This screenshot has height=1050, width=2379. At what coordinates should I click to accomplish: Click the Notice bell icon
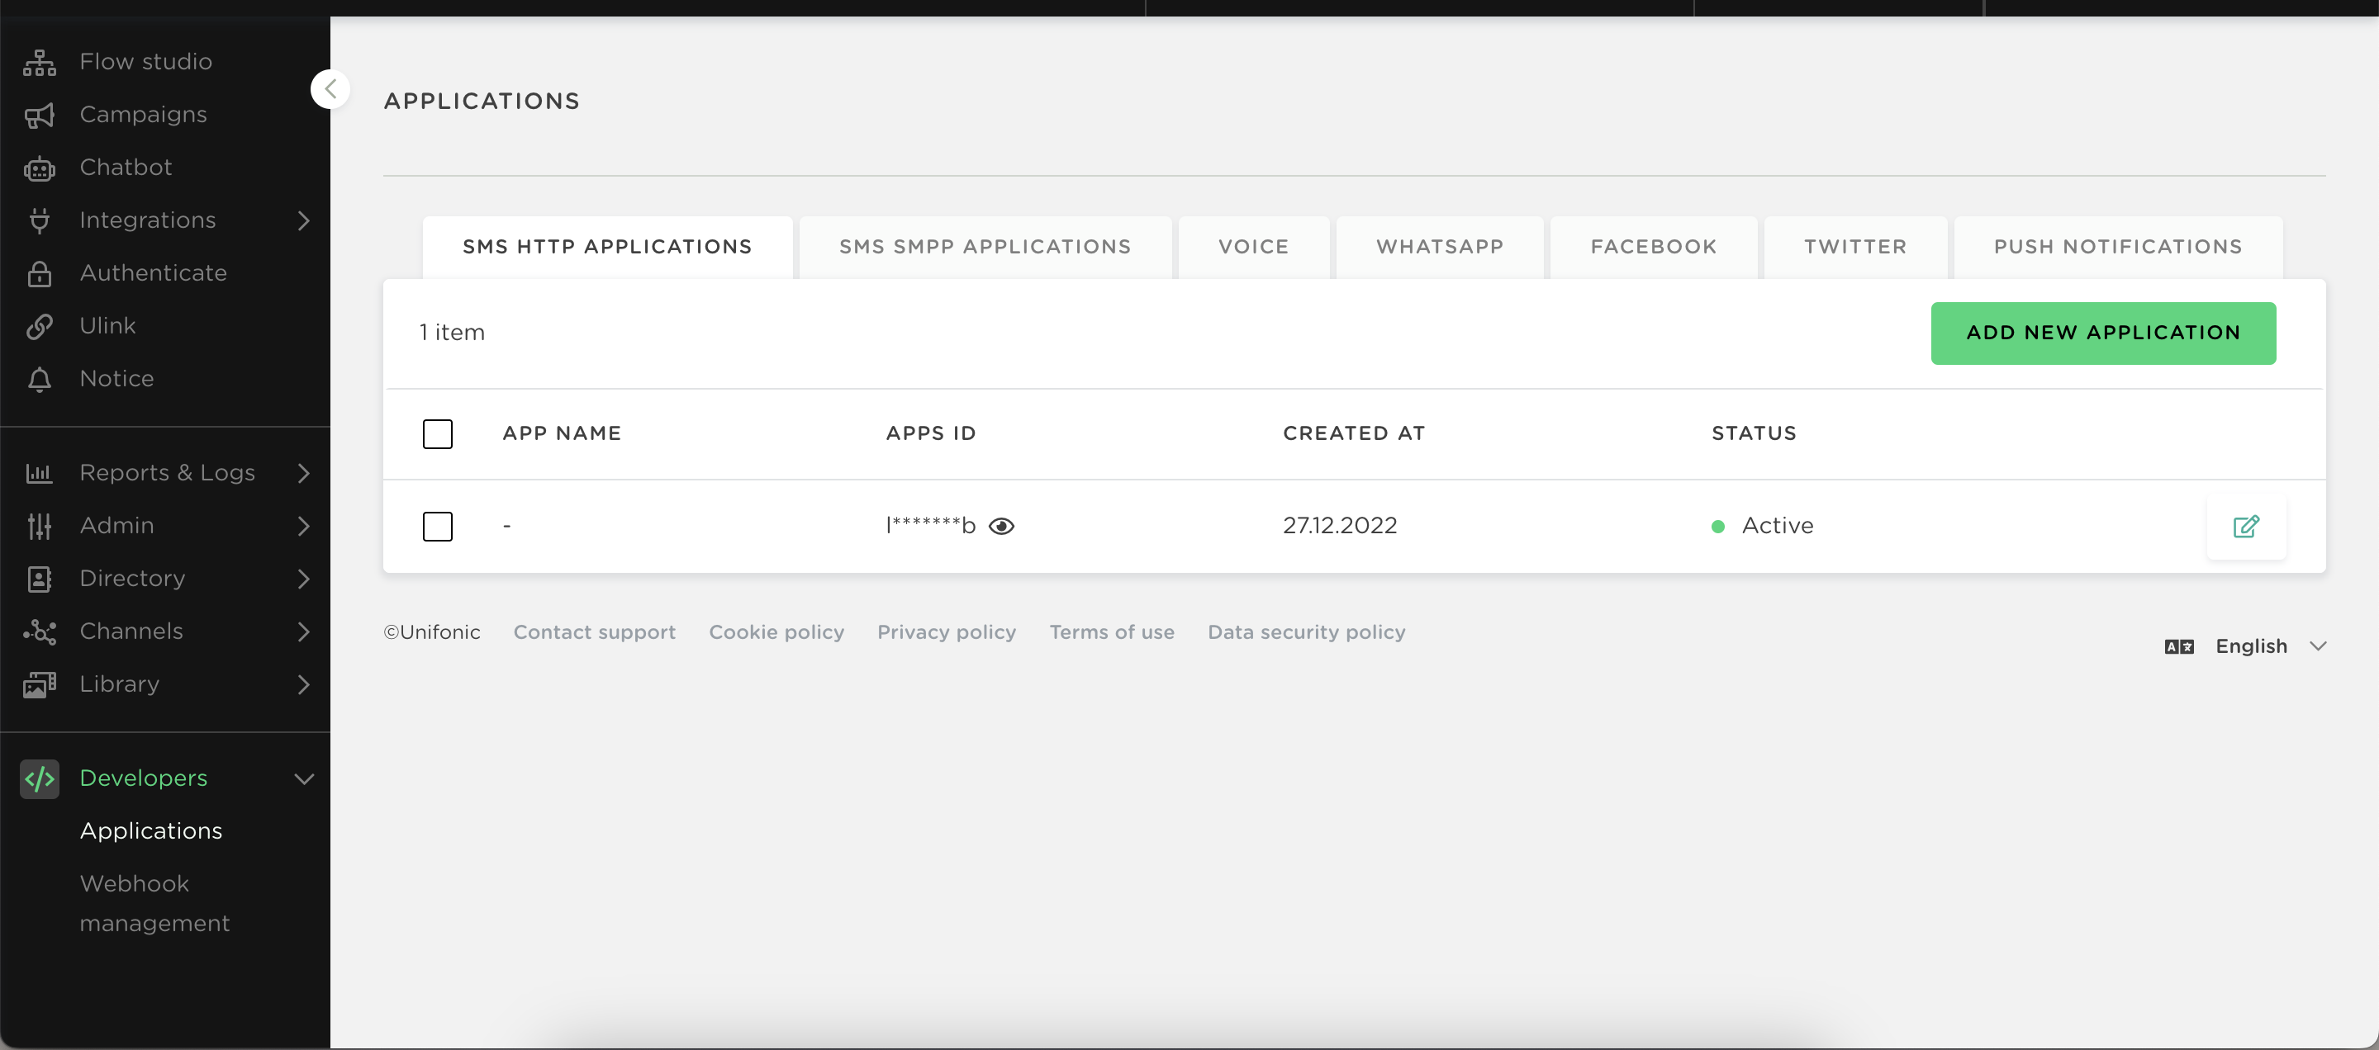tap(39, 379)
